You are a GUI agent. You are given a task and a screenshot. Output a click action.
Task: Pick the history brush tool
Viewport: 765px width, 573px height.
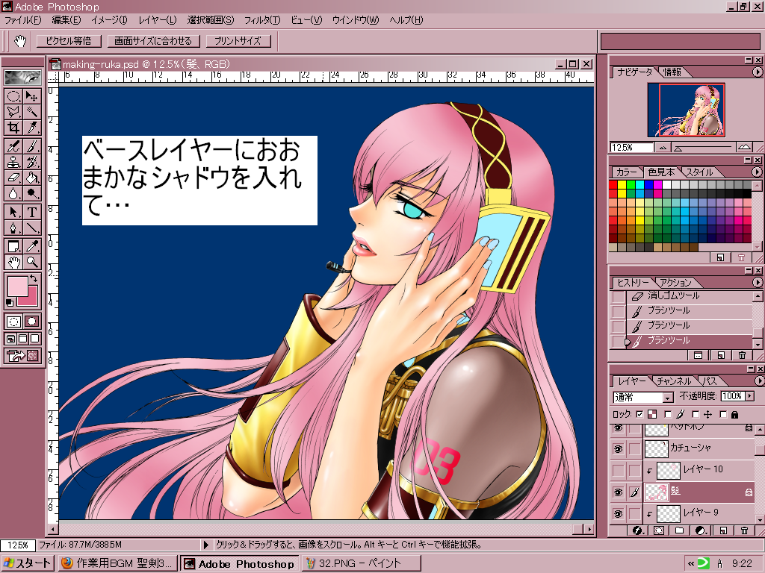click(31, 162)
